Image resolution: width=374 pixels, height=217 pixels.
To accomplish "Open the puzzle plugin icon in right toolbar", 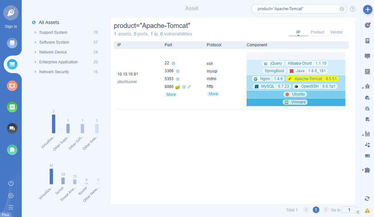I will click(x=367, y=170).
